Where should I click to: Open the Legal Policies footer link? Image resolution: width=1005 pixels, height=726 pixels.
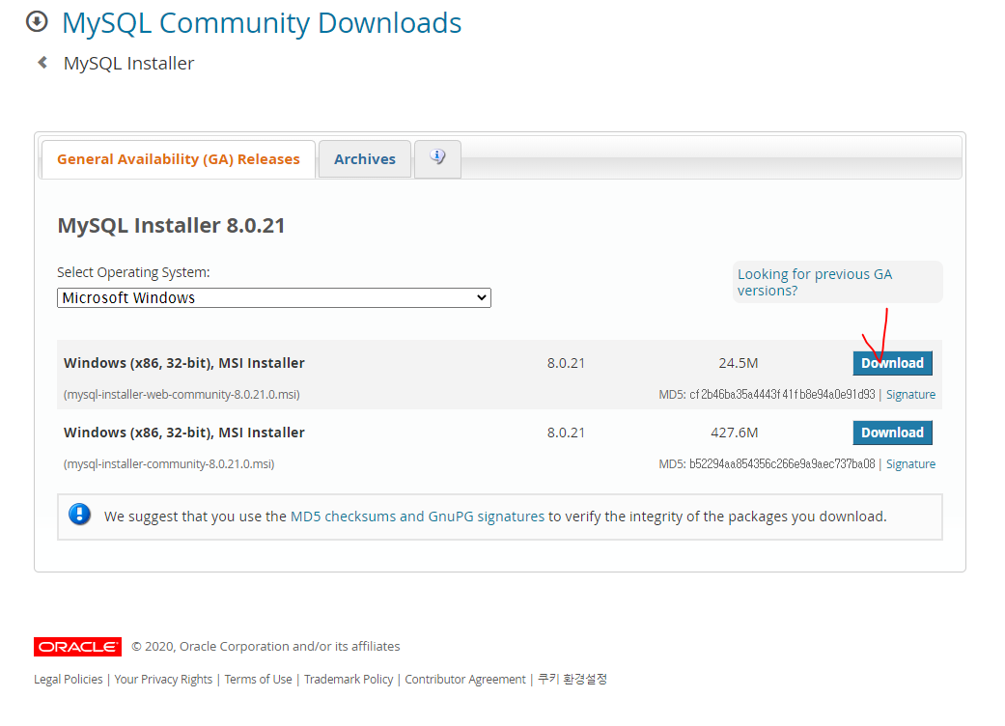pos(68,680)
